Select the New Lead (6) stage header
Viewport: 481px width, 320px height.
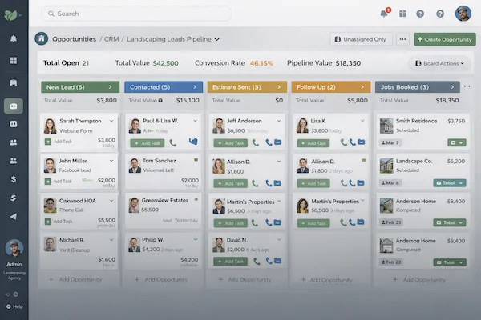pos(80,87)
